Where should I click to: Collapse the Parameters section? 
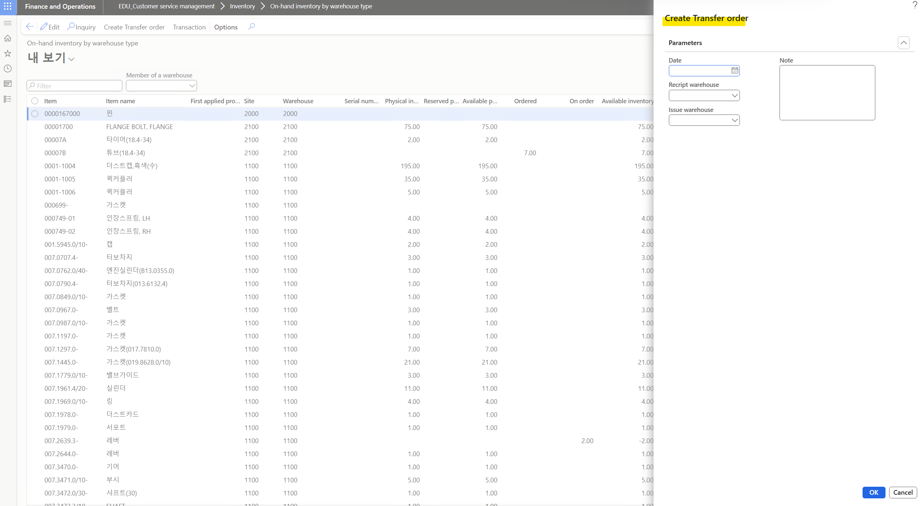pos(903,43)
